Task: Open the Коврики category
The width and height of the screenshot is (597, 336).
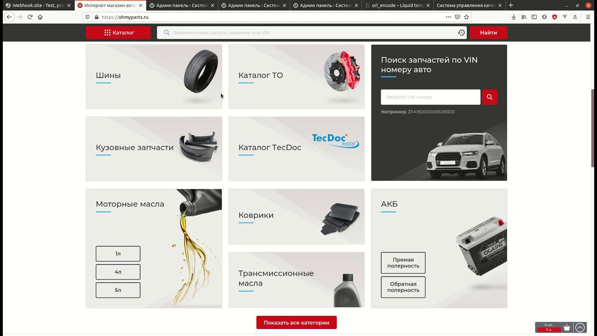Action: tap(297, 217)
